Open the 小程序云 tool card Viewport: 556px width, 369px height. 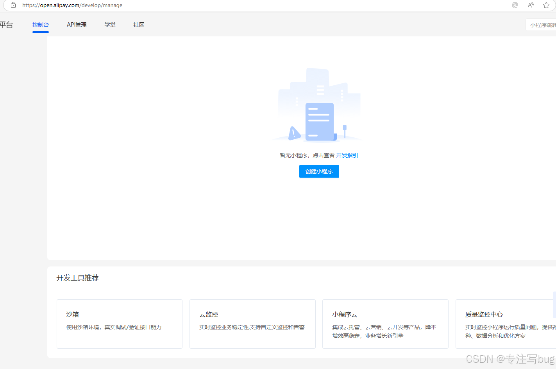coord(385,324)
